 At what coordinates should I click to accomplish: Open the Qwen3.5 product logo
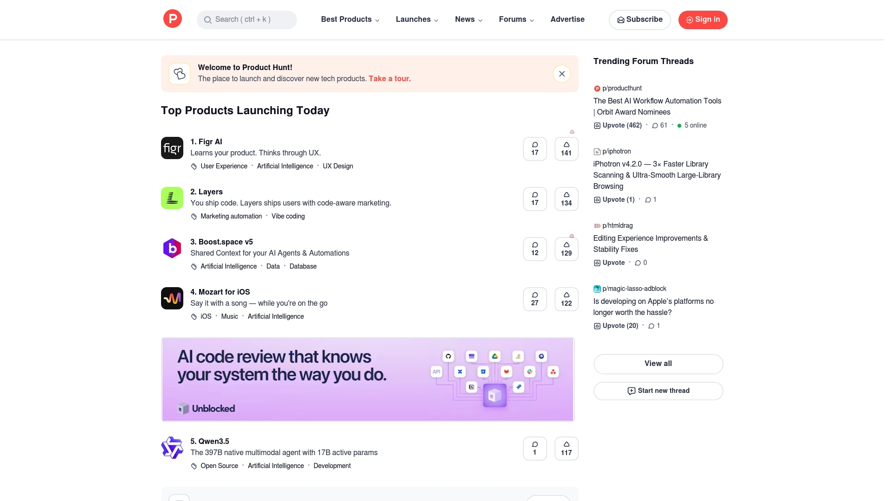coord(172,448)
